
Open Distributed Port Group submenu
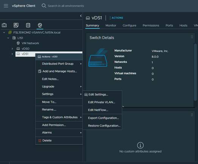click(59, 64)
